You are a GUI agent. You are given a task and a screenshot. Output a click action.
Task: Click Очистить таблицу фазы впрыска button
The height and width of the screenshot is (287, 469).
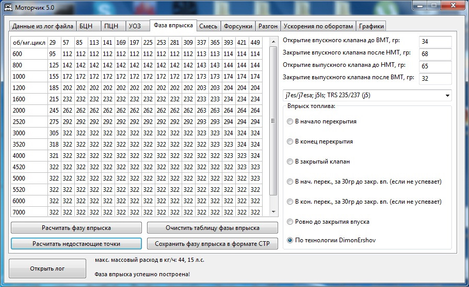[213, 228]
